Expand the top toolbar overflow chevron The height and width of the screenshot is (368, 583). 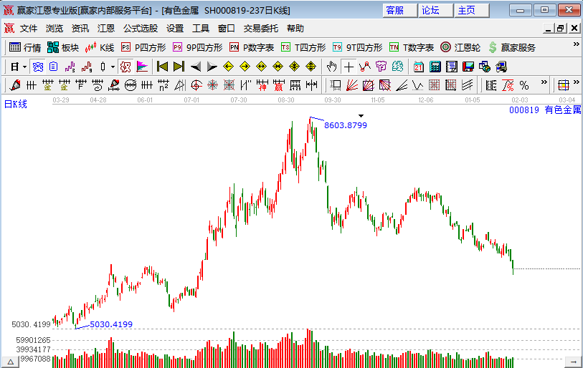click(x=577, y=44)
